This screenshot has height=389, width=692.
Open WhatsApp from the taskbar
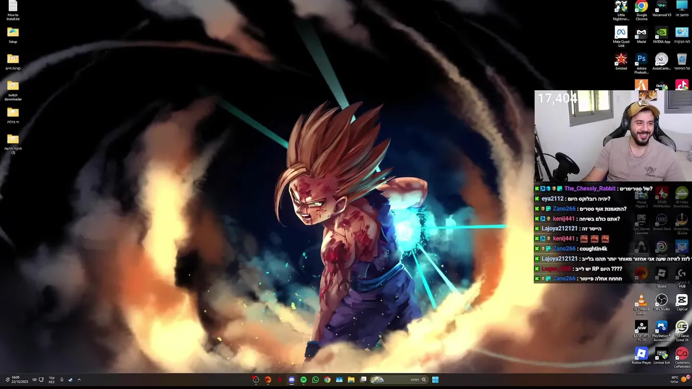point(315,380)
